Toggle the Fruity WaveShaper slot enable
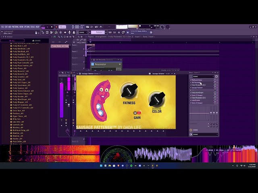 coord(215,93)
